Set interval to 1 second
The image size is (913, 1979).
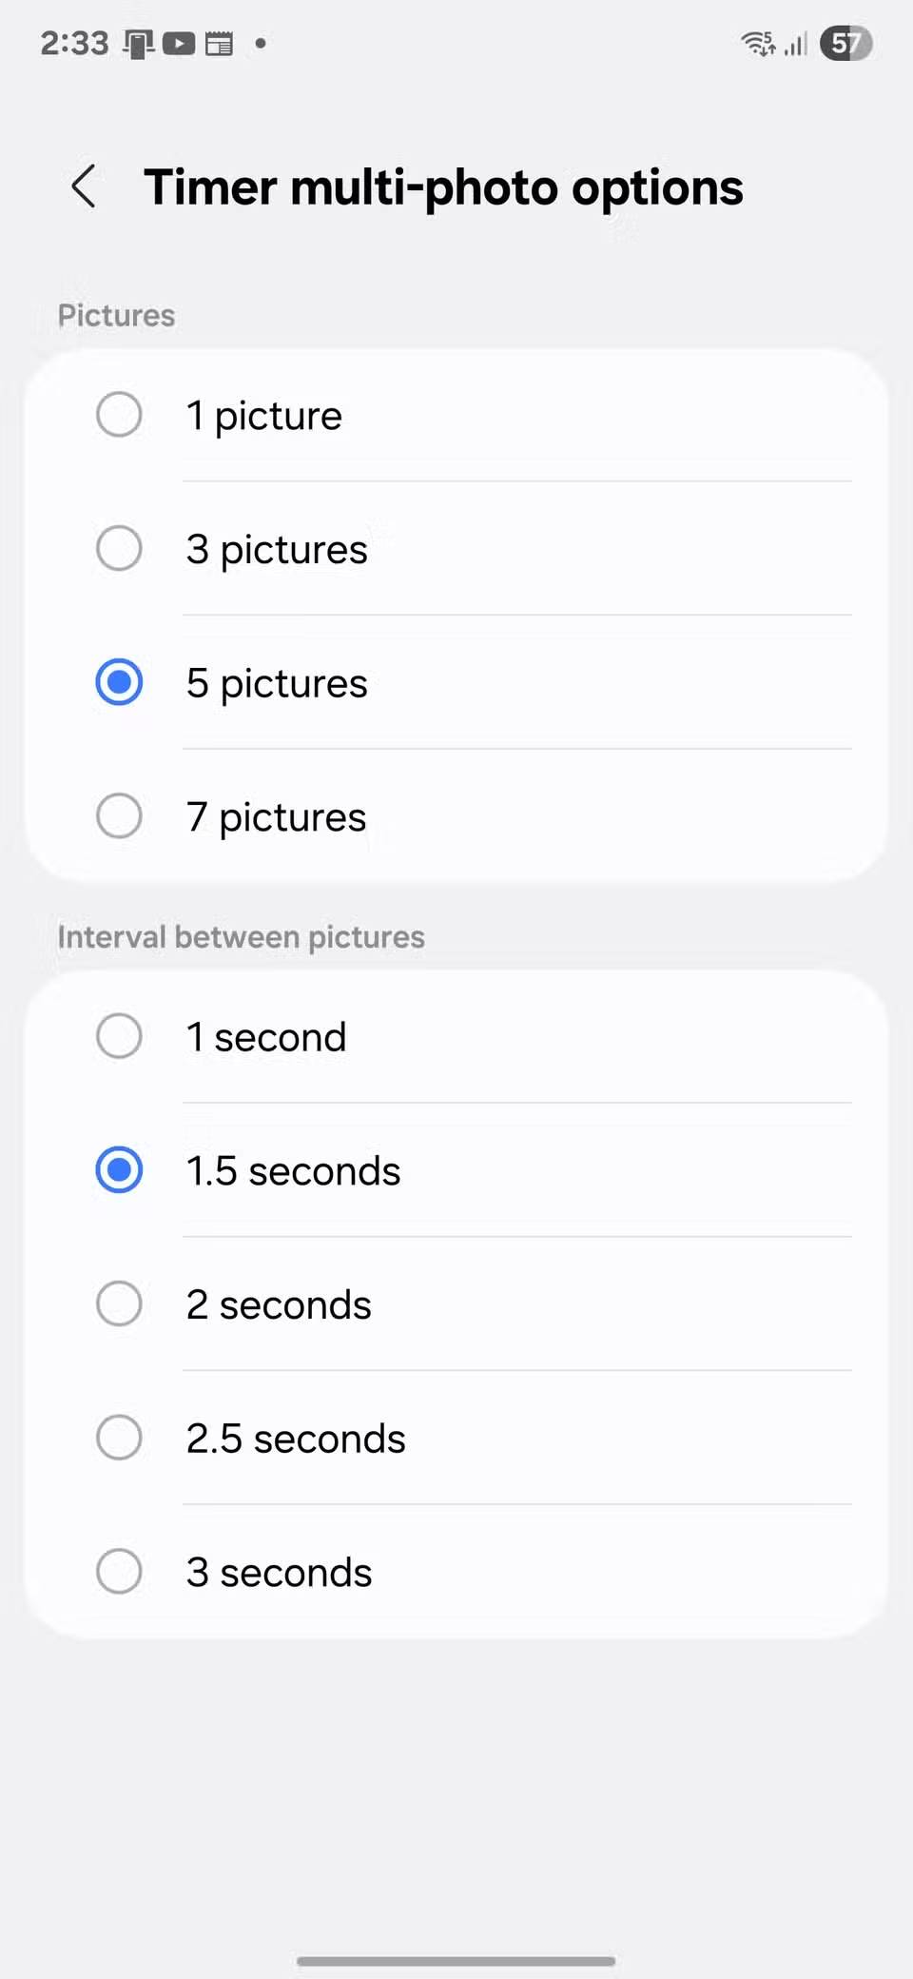click(x=120, y=1036)
